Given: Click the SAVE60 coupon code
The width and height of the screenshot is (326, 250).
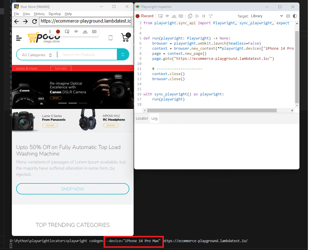Looking at the screenshot, I should click(61, 68).
